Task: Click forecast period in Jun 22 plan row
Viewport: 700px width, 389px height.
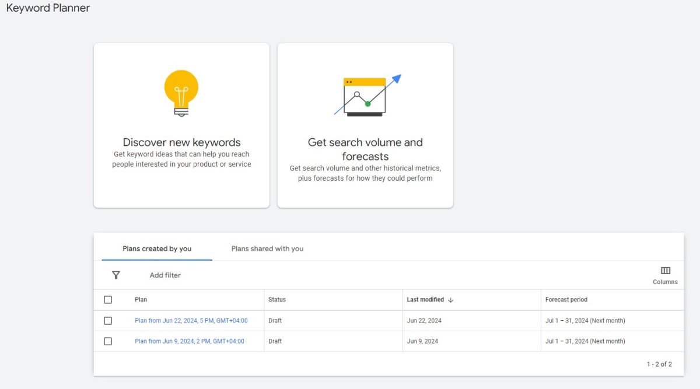Action: (x=585, y=321)
